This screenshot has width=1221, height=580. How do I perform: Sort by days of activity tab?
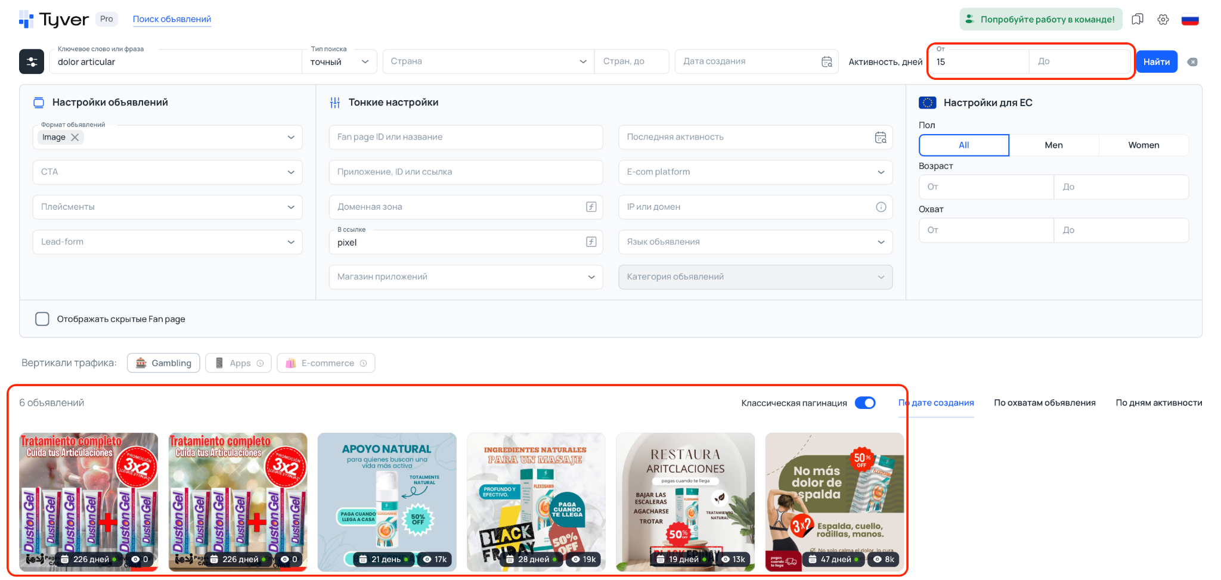click(x=1158, y=403)
